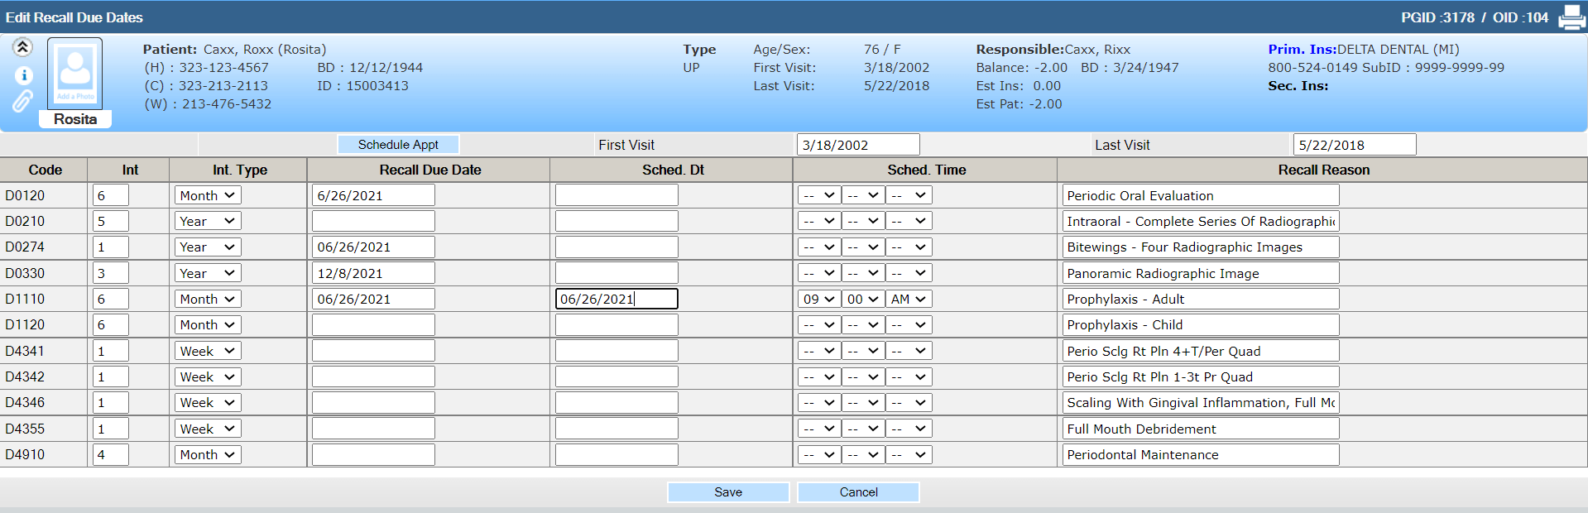Open the D1110 AM/PM dropdown
Image resolution: width=1588 pixels, height=513 pixels.
[x=908, y=299]
